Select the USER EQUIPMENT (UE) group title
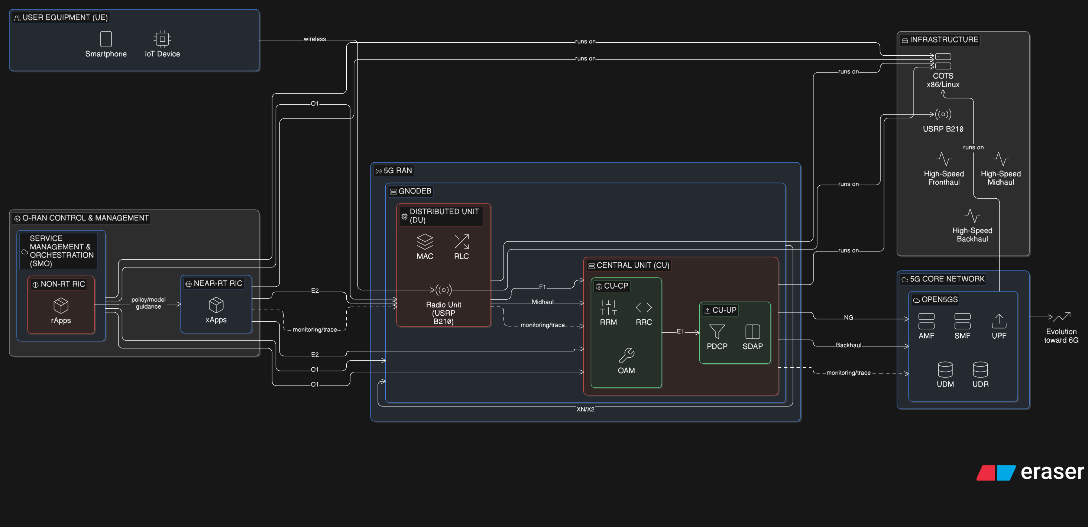 coord(65,17)
